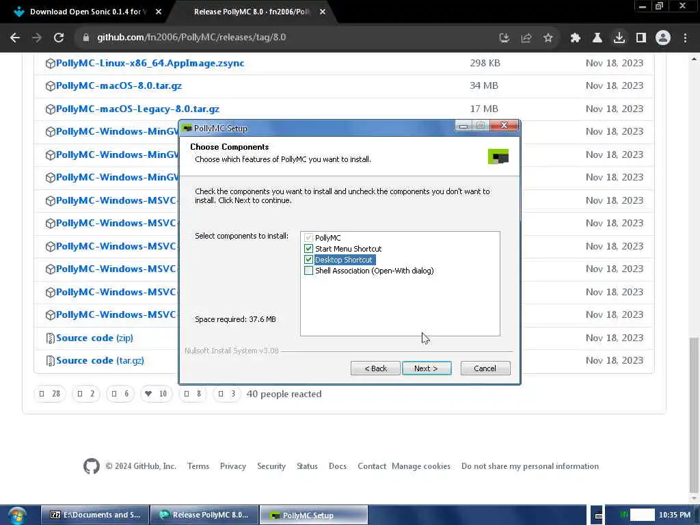The height and width of the screenshot is (525, 700).
Task: Open the Docs footer link
Action: tap(338, 466)
